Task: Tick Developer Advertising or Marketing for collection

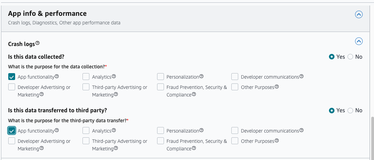Action: click(12, 87)
